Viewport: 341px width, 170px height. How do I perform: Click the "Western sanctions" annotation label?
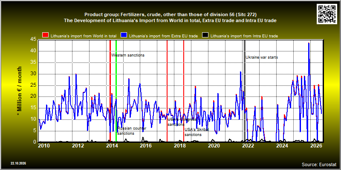coord(128,55)
